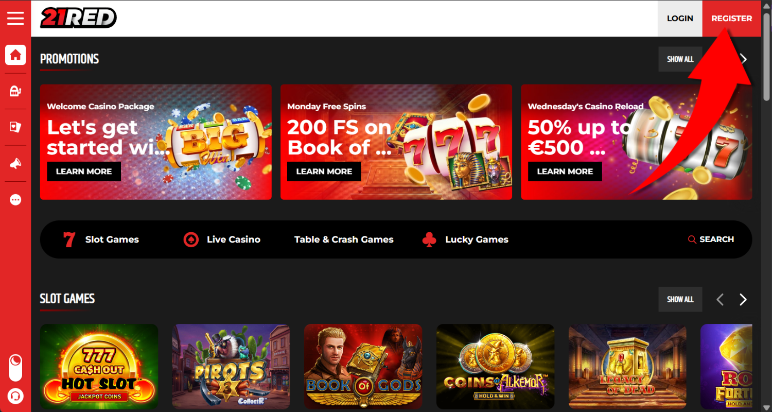This screenshot has width=772, height=412.
Task: Show previous slot games with left arrow
Action: click(x=720, y=299)
